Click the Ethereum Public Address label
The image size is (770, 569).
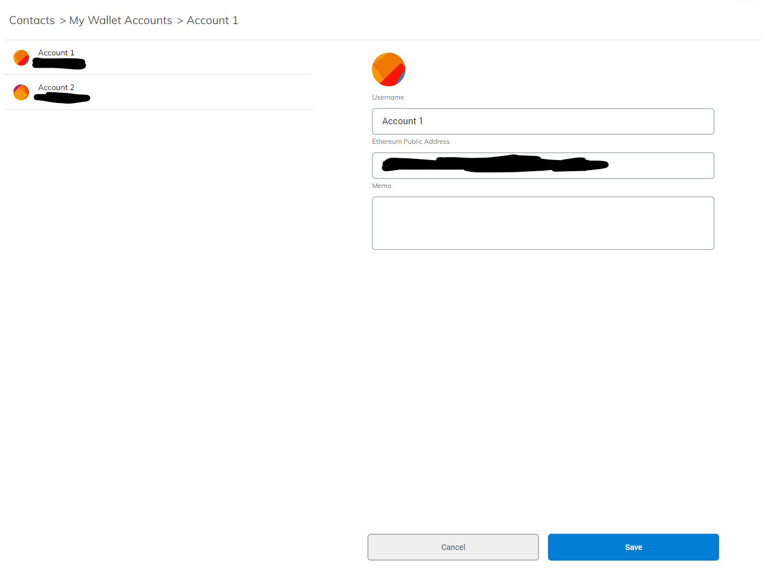point(410,141)
